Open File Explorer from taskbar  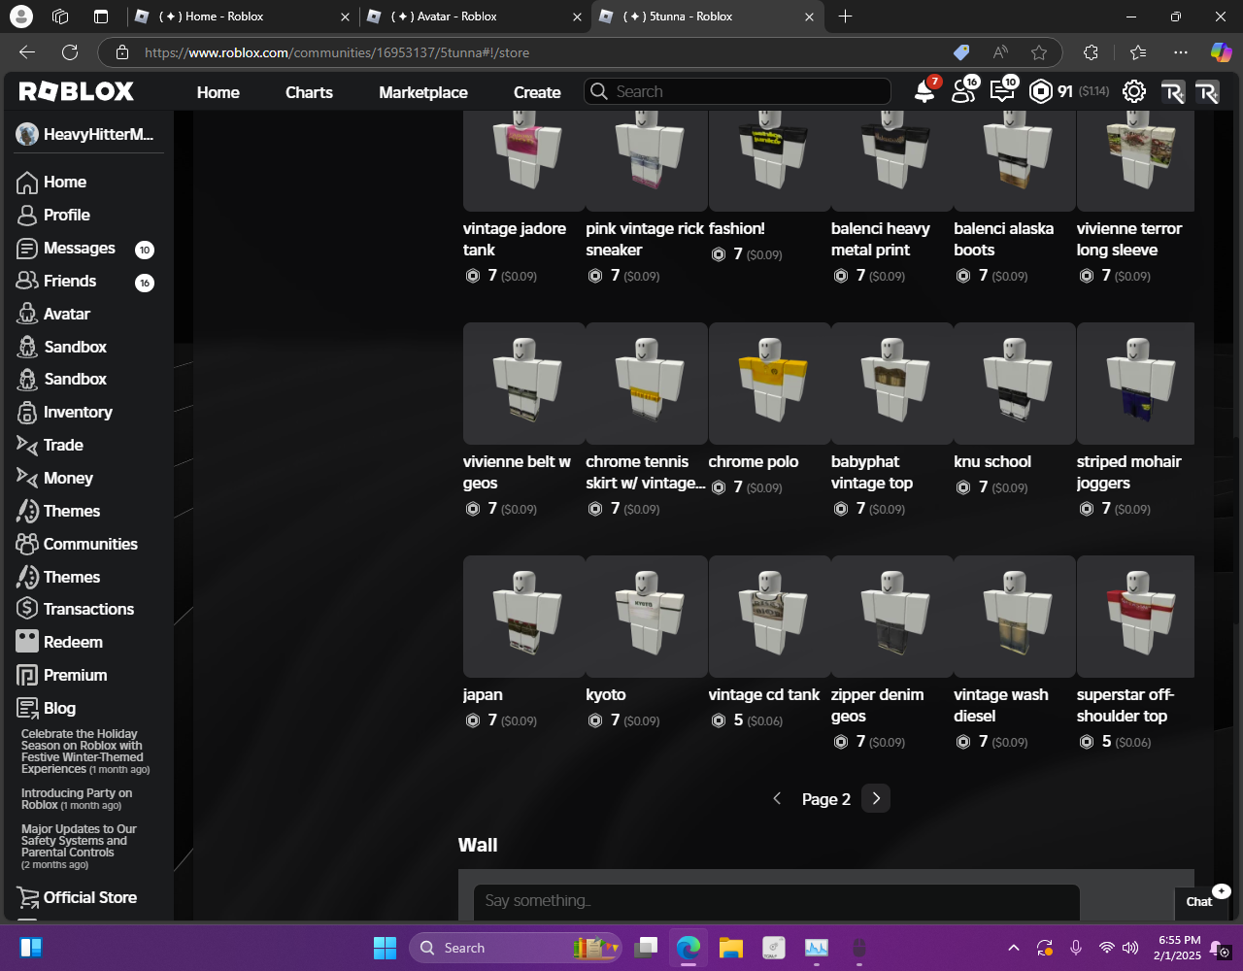pos(730,948)
